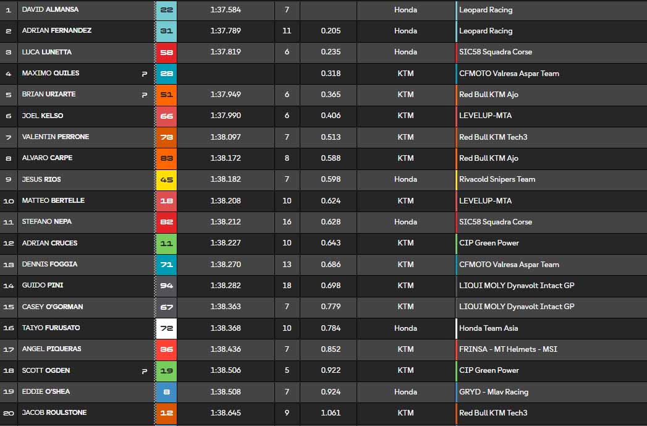This screenshot has width=647, height=426.
Task: Click the 1:37.584 fastest lap time
Action: [226, 10]
